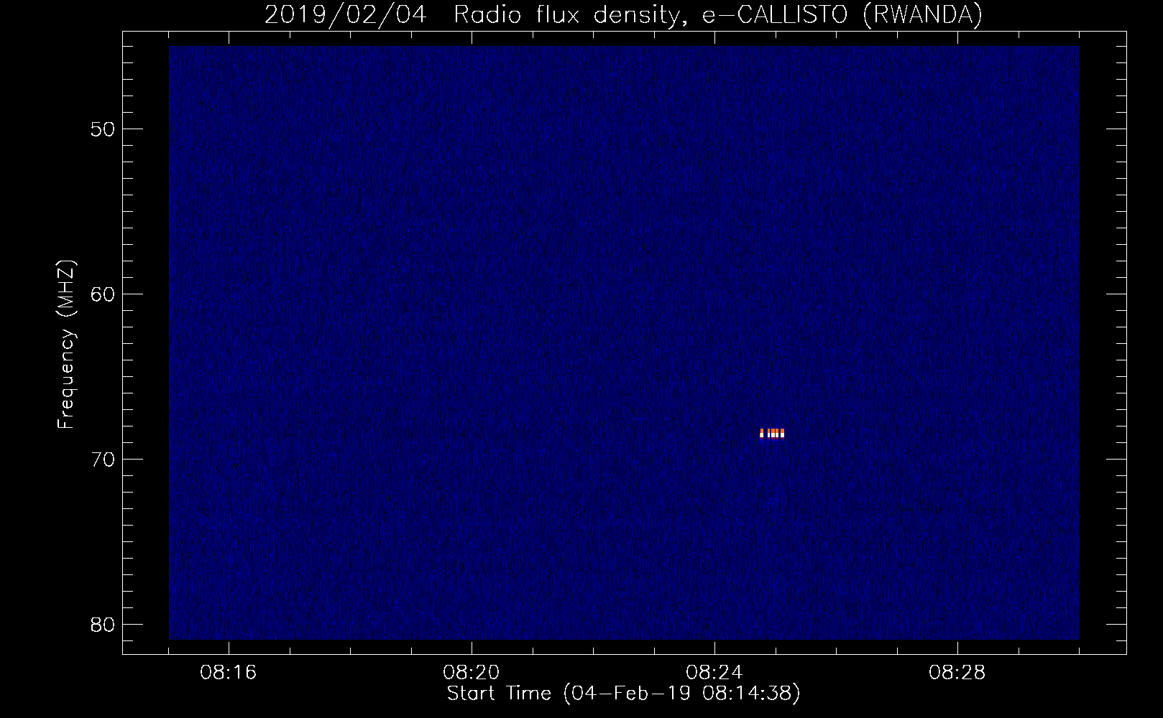Click the 50 frequency tick label
The height and width of the screenshot is (718, 1163).
103,129
